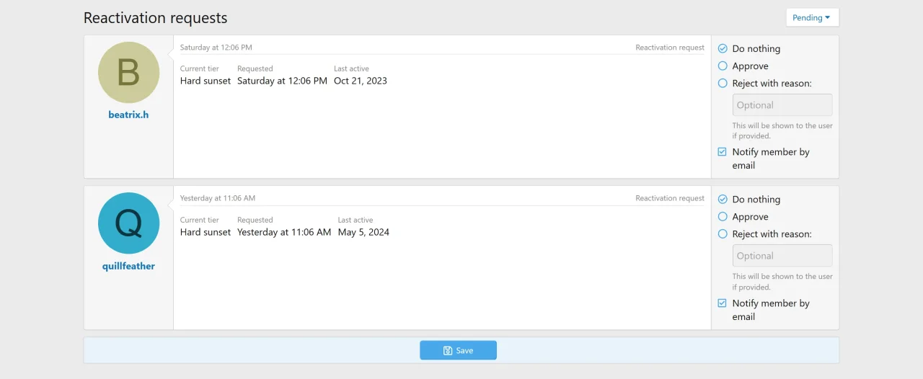Click Reactivation request label in beatrix.h card
This screenshot has height=379, width=923.
(x=670, y=48)
